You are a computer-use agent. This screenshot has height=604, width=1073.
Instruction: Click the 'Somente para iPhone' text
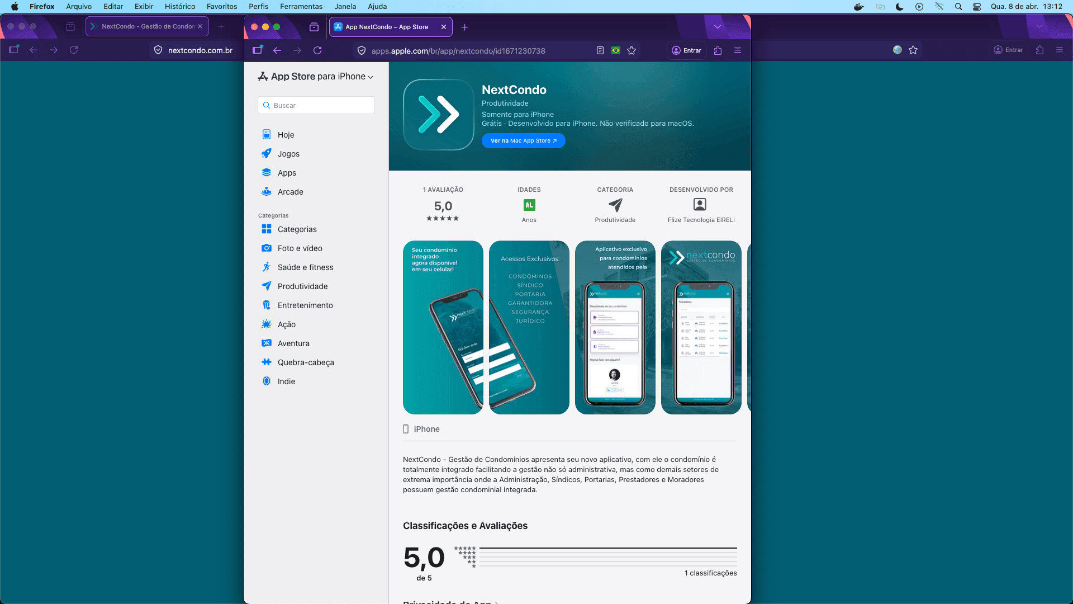point(517,115)
